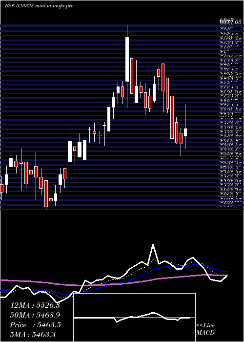Click inside the MACD inset chart box
This screenshot has height=342, width=244.
(134, 318)
